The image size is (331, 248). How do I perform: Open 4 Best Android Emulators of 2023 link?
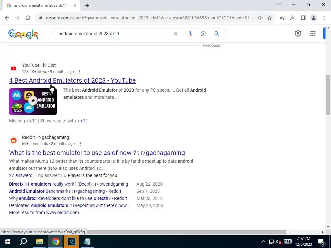[72, 80]
